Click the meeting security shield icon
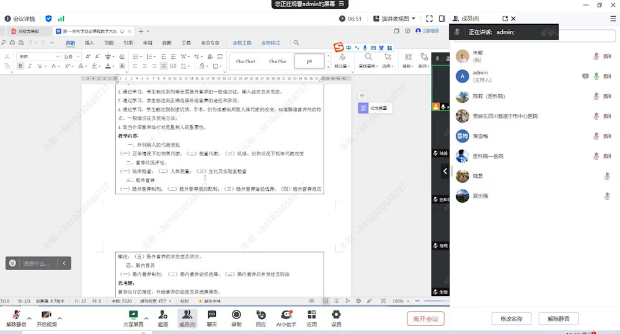Viewport: 620px width, 334px height. point(48,19)
